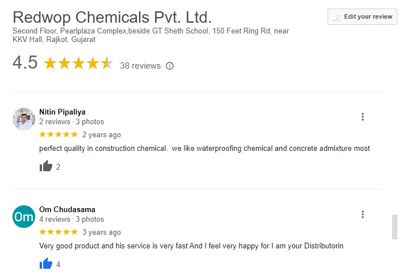Click the 4.5 rating number
Image resolution: width=411 pixels, height=279 pixels.
[x=25, y=63]
